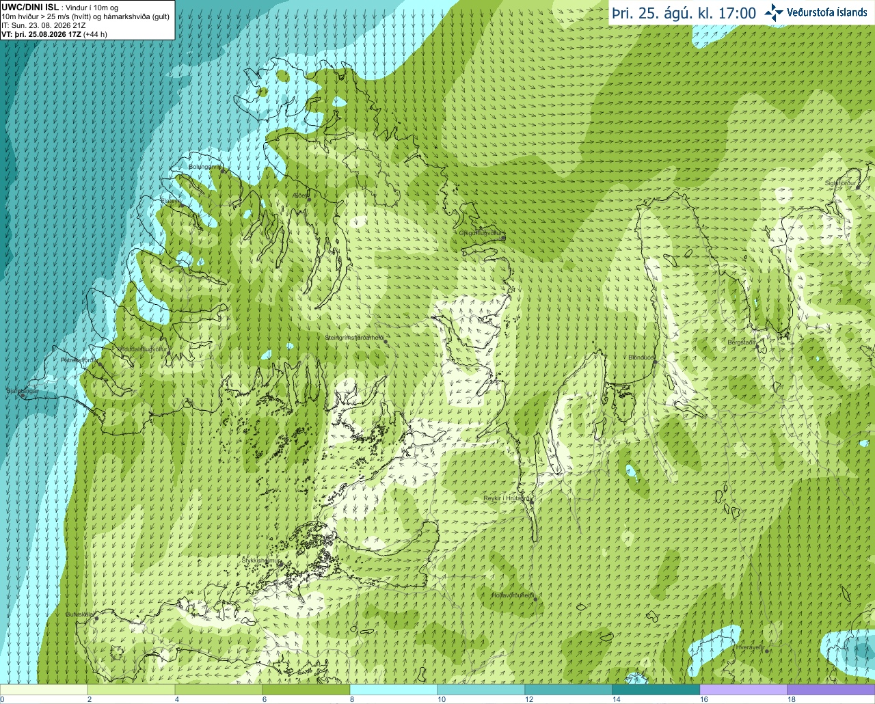Select the Steingrímsfjarðarheiði station marker
The width and height of the screenshot is (875, 704).
pos(386,342)
